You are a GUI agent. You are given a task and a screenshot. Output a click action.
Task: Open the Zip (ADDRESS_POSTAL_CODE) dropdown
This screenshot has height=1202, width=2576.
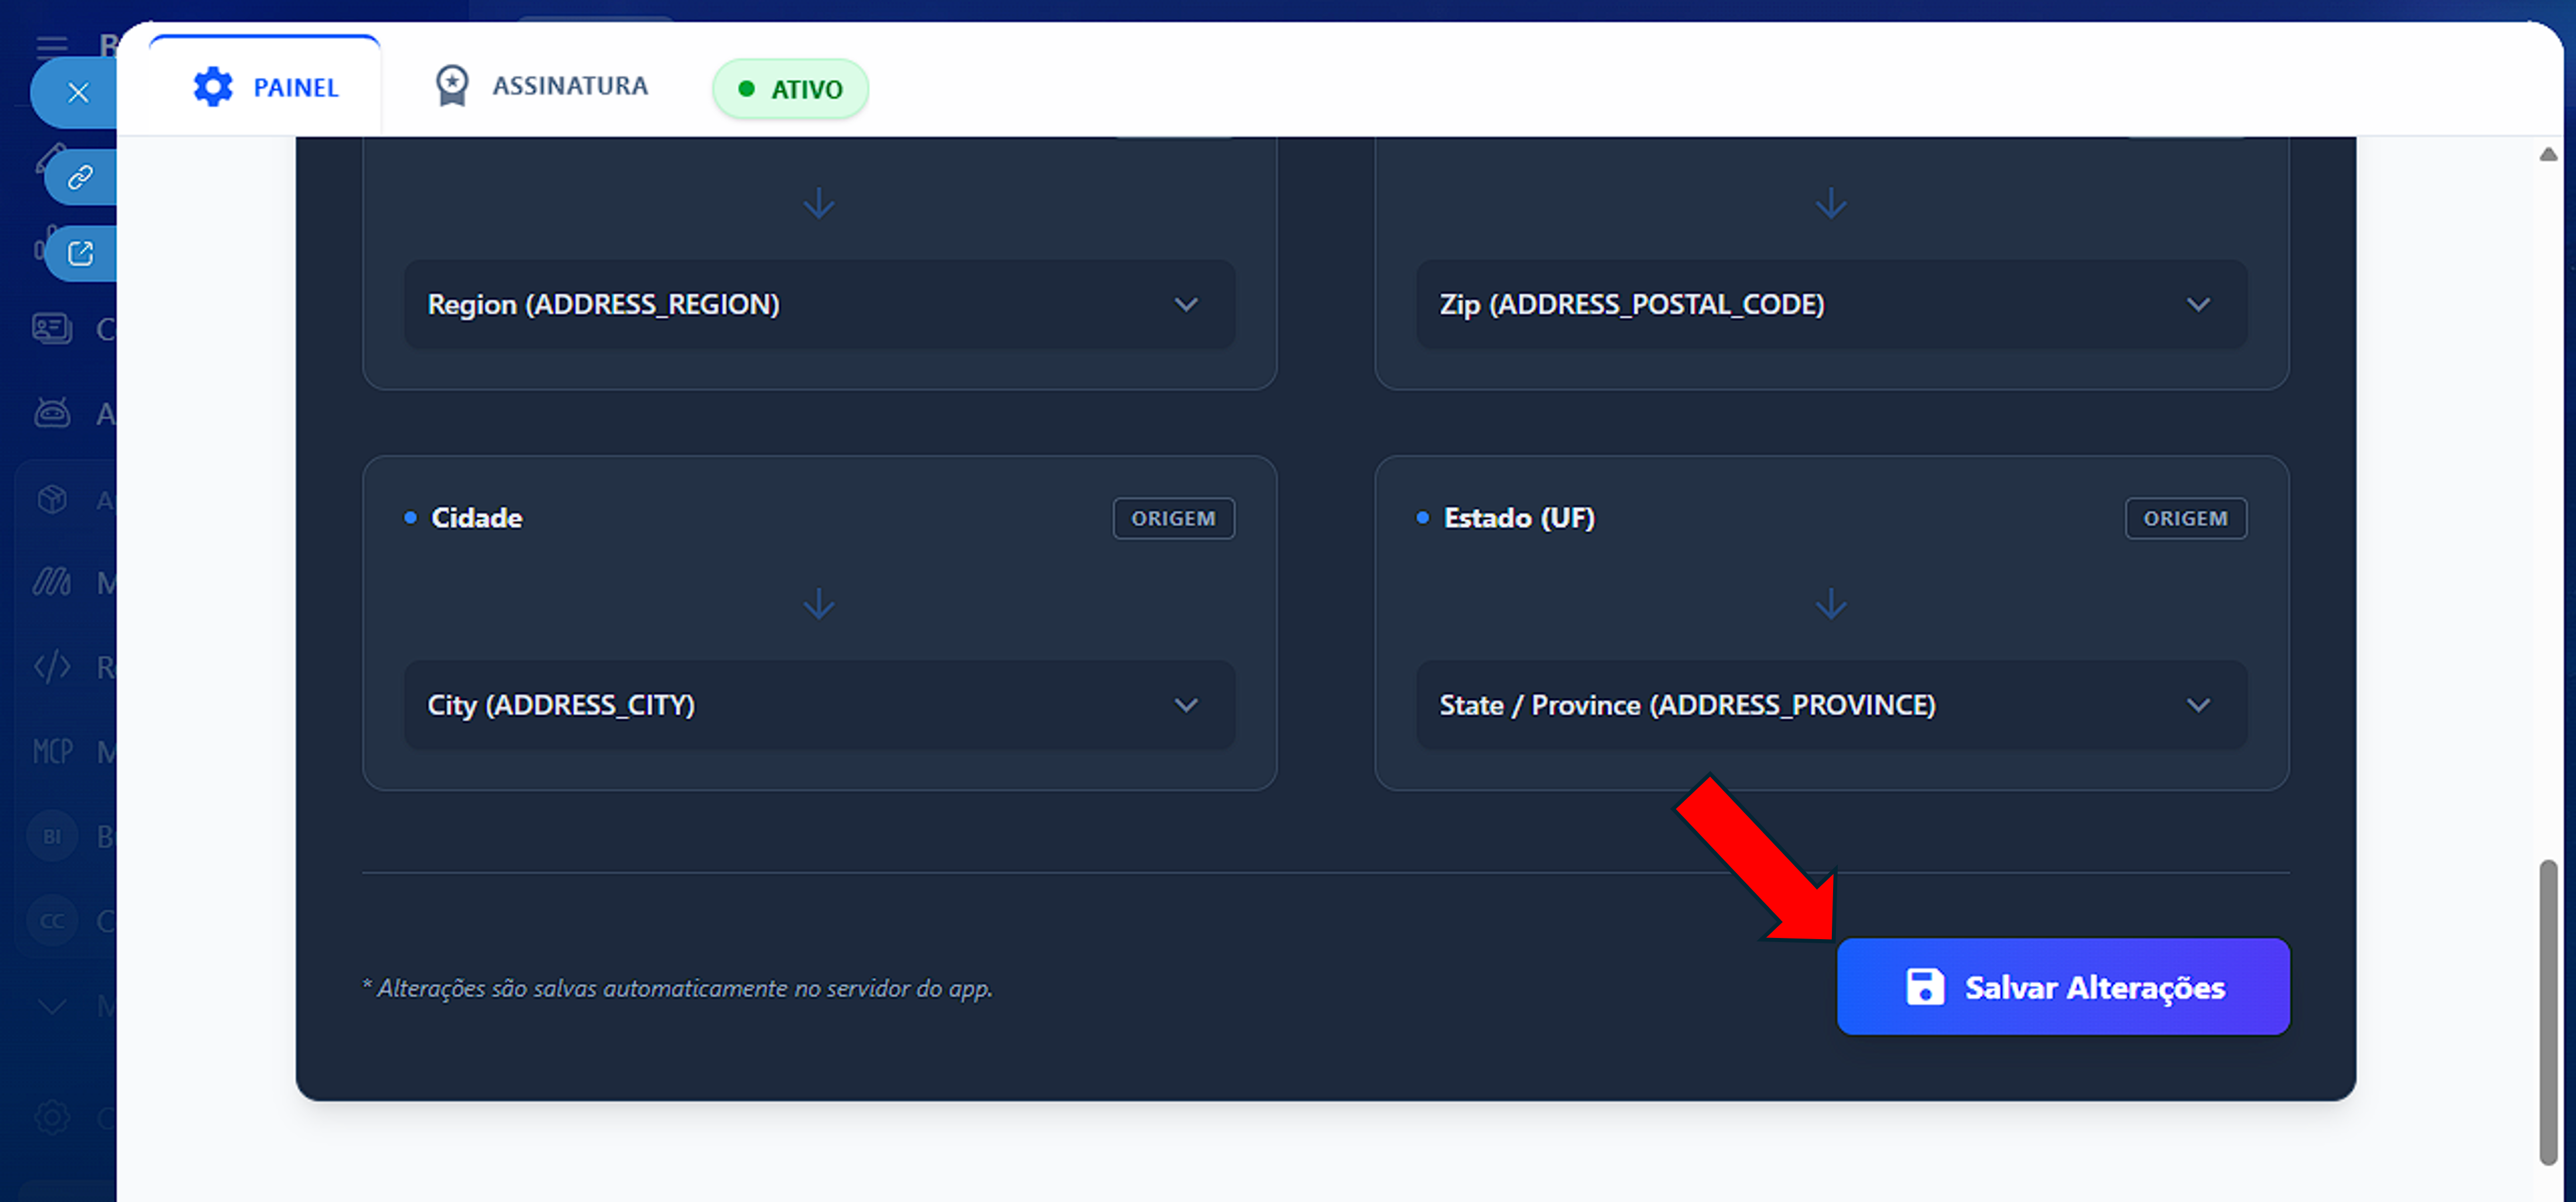(1830, 304)
